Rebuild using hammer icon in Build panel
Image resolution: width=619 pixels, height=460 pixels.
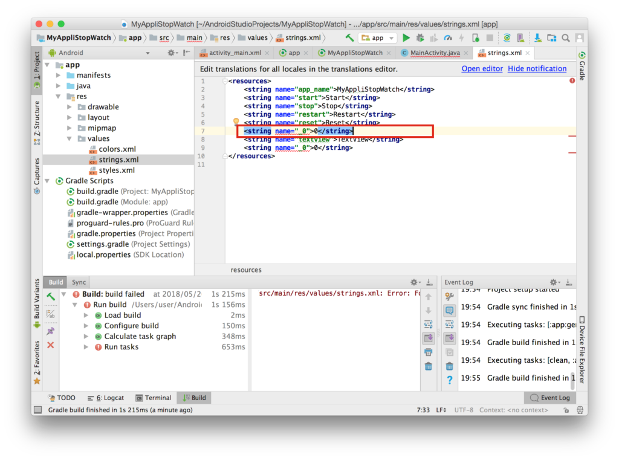51,297
